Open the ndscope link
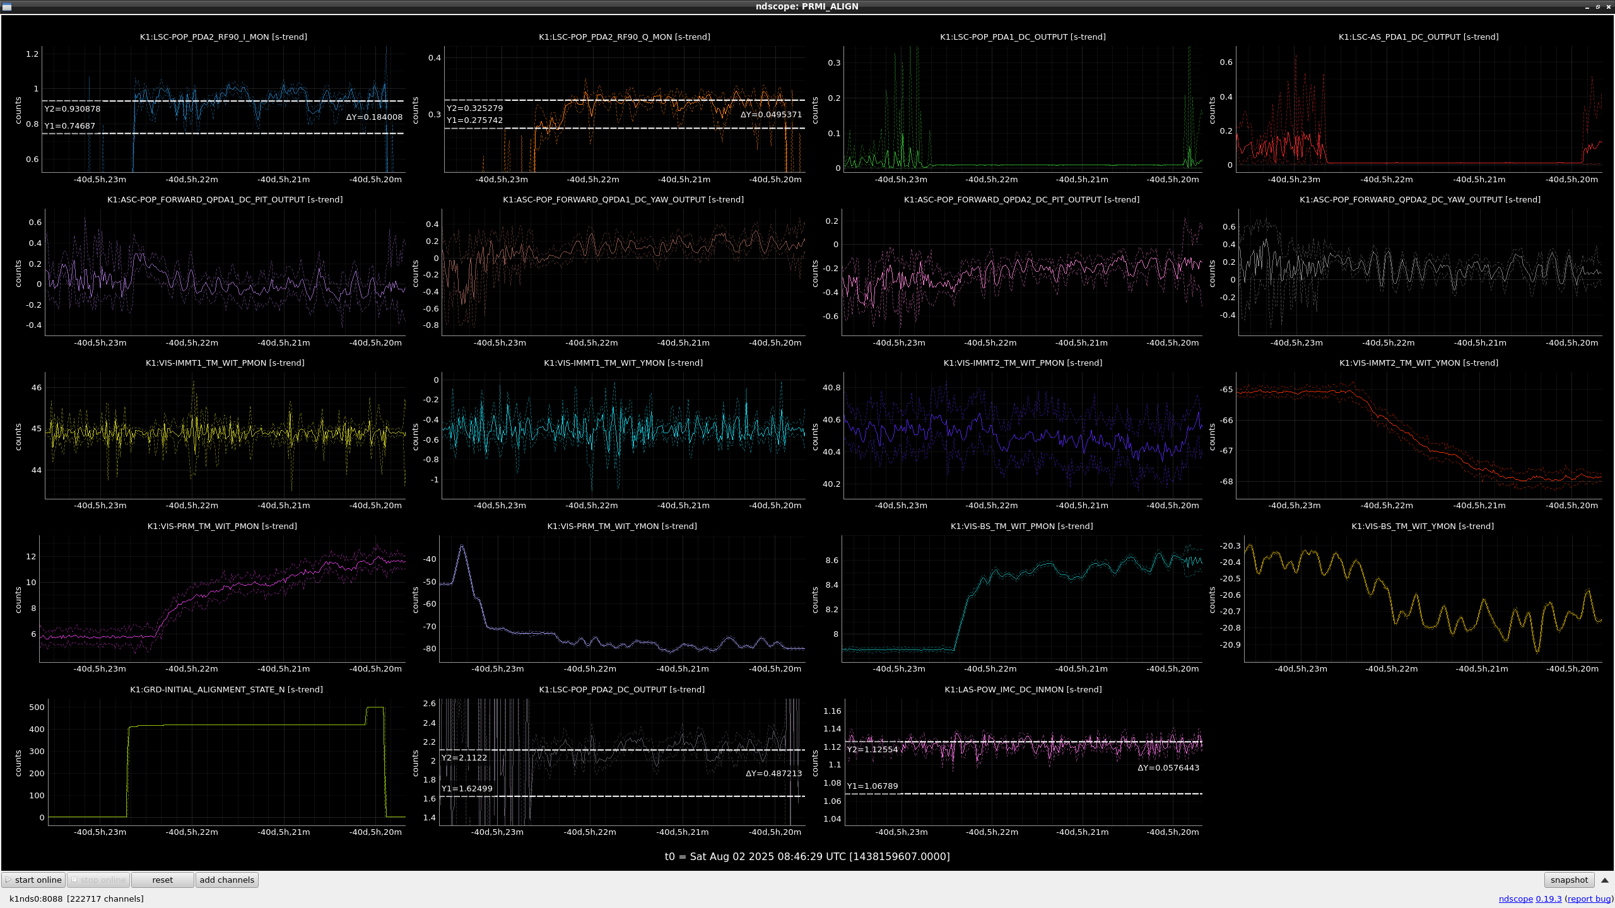1615x908 pixels. point(1515,899)
